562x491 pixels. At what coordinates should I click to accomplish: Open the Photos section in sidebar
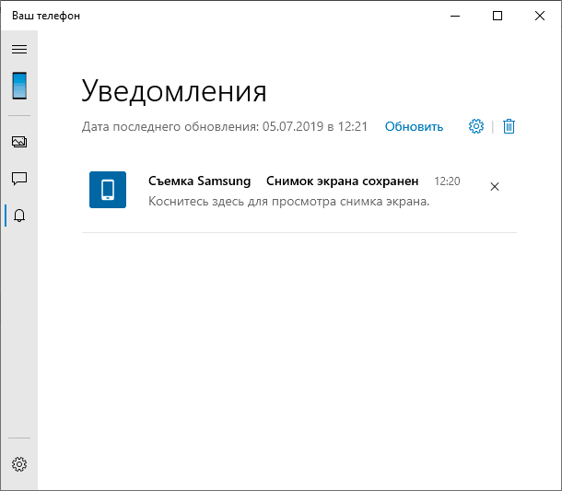coord(18,142)
